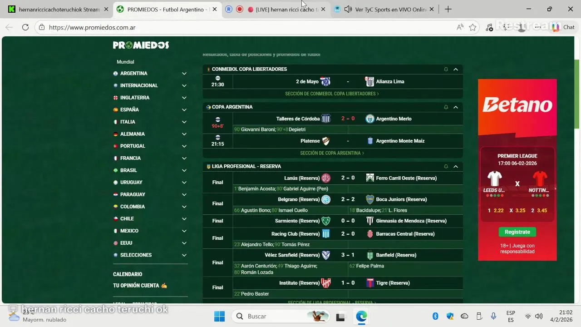581x327 pixels.
Task: Click the Lanús (Reserva) crest
Action: 326,178
